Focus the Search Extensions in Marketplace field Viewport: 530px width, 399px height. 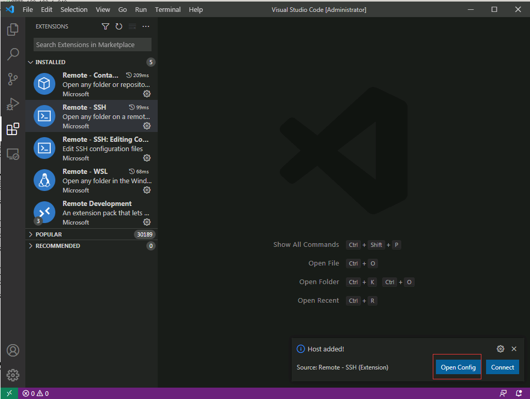(x=92, y=45)
